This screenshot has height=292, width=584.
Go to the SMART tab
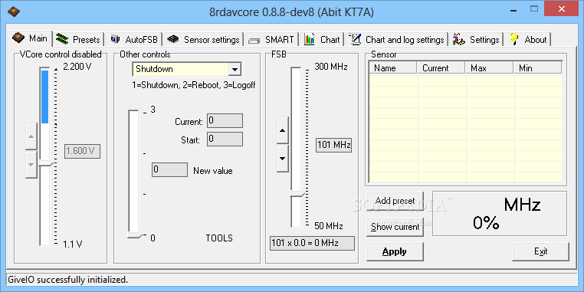[271, 39]
